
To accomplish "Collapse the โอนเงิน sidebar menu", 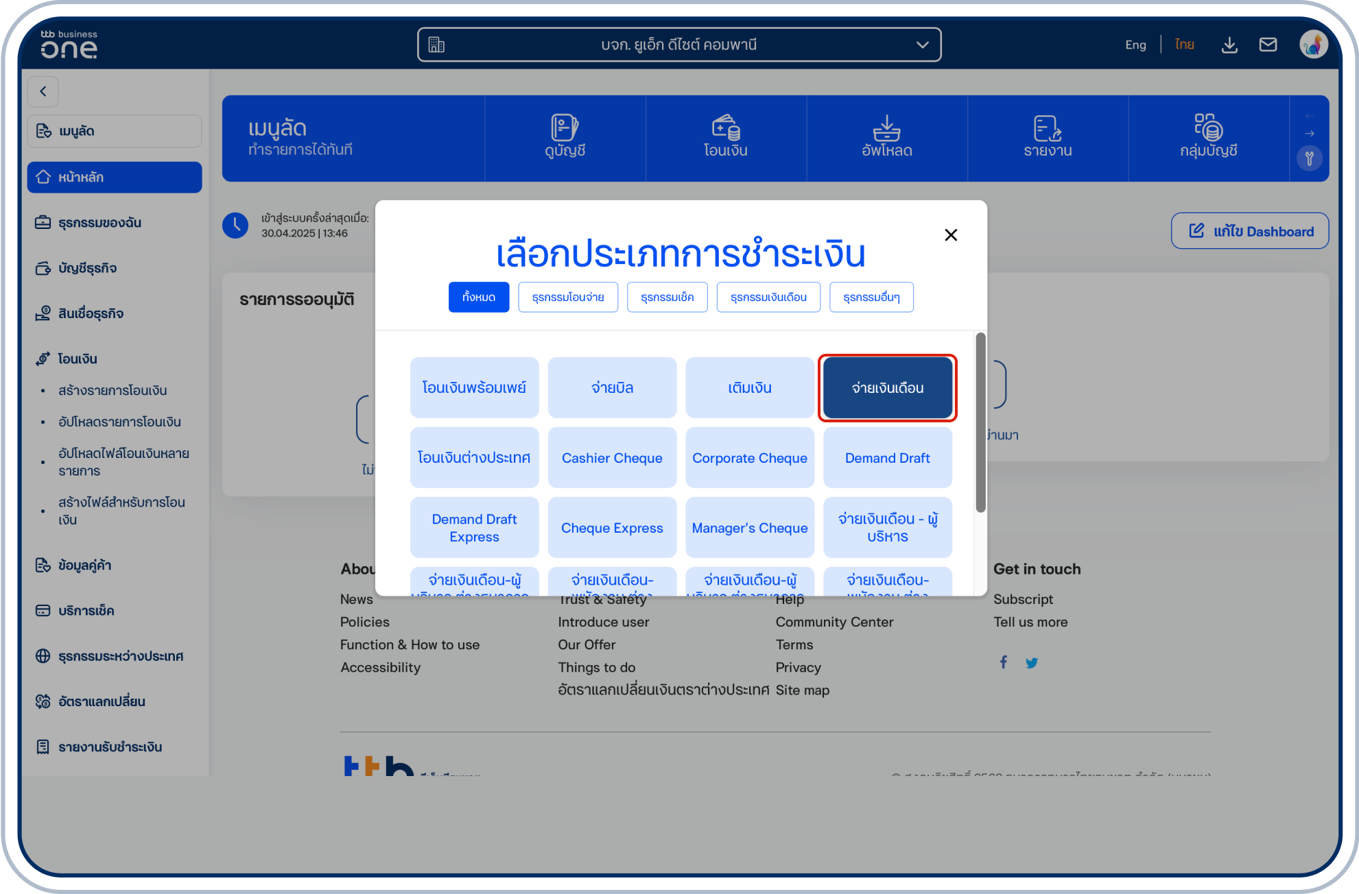I will point(78,359).
